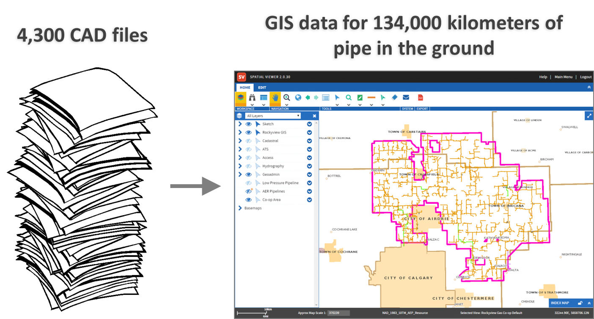Click the globe full extent icon
This screenshot has height=319, width=594.
[298, 98]
